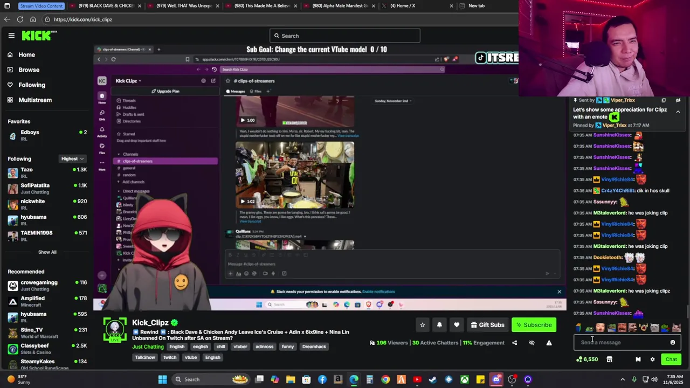Expand the Kick Clipz workspace dropdown in Slack

(x=128, y=81)
